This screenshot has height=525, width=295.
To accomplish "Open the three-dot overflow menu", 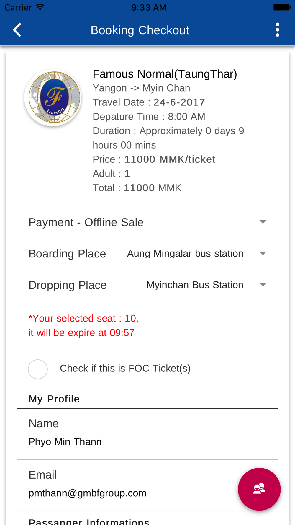I will click(x=277, y=30).
